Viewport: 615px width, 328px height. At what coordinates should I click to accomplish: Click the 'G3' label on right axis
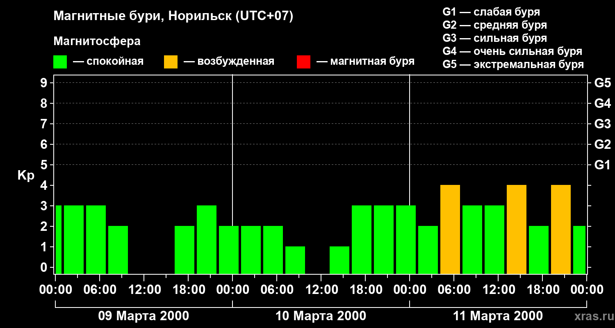(602, 124)
